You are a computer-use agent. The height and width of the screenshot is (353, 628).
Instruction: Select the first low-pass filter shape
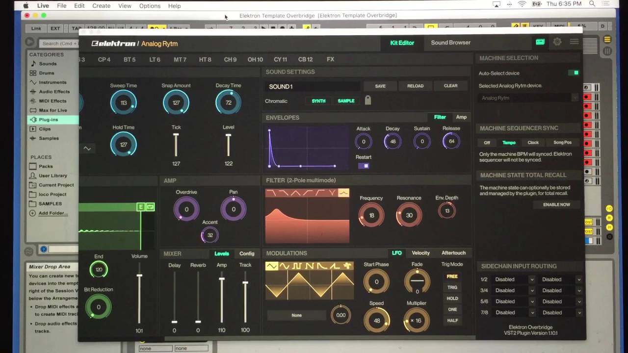pos(271,193)
